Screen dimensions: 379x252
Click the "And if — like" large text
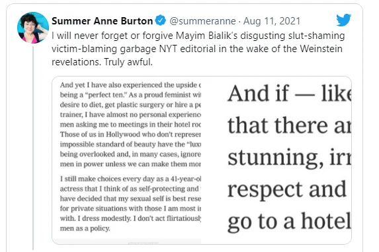(289, 93)
